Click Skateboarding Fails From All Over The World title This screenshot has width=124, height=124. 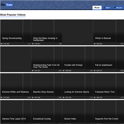pos(46,66)
